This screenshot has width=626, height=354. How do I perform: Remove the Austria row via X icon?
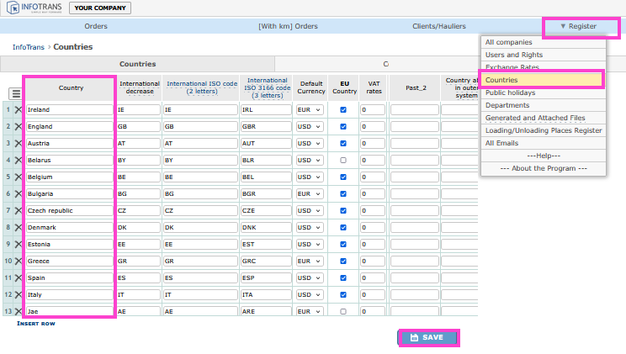coord(18,143)
